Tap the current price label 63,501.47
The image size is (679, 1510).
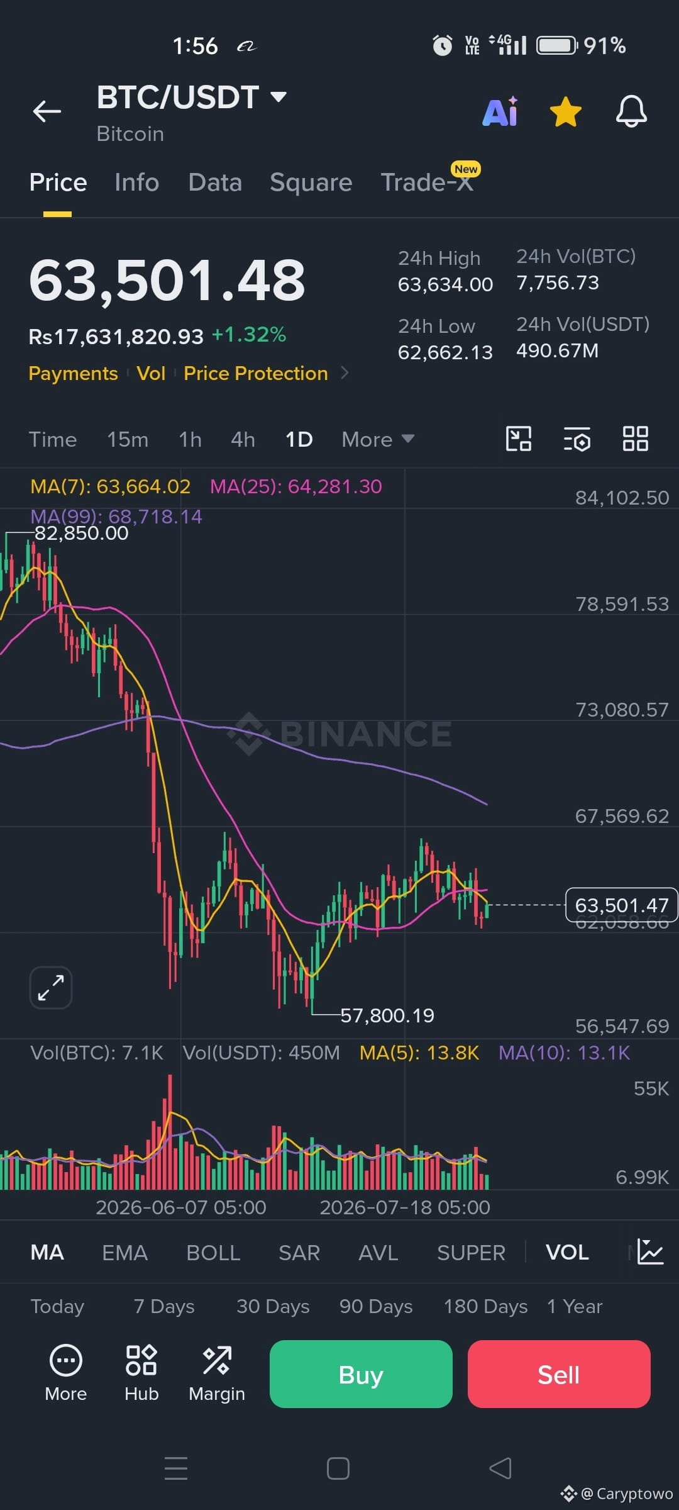tap(622, 905)
